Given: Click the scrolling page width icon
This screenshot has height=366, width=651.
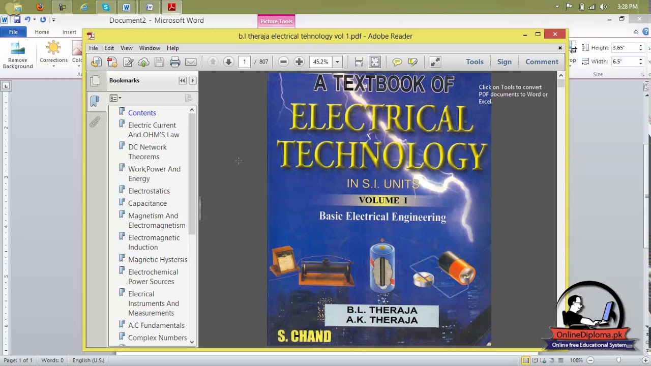Looking at the screenshot, I should pos(359,62).
